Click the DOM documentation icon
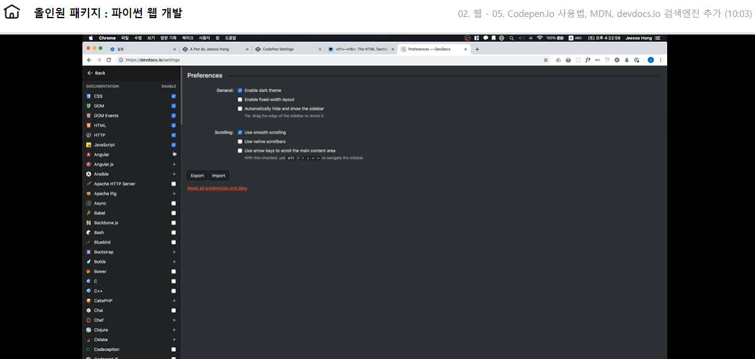The width and height of the screenshot is (755, 359). pos(88,106)
